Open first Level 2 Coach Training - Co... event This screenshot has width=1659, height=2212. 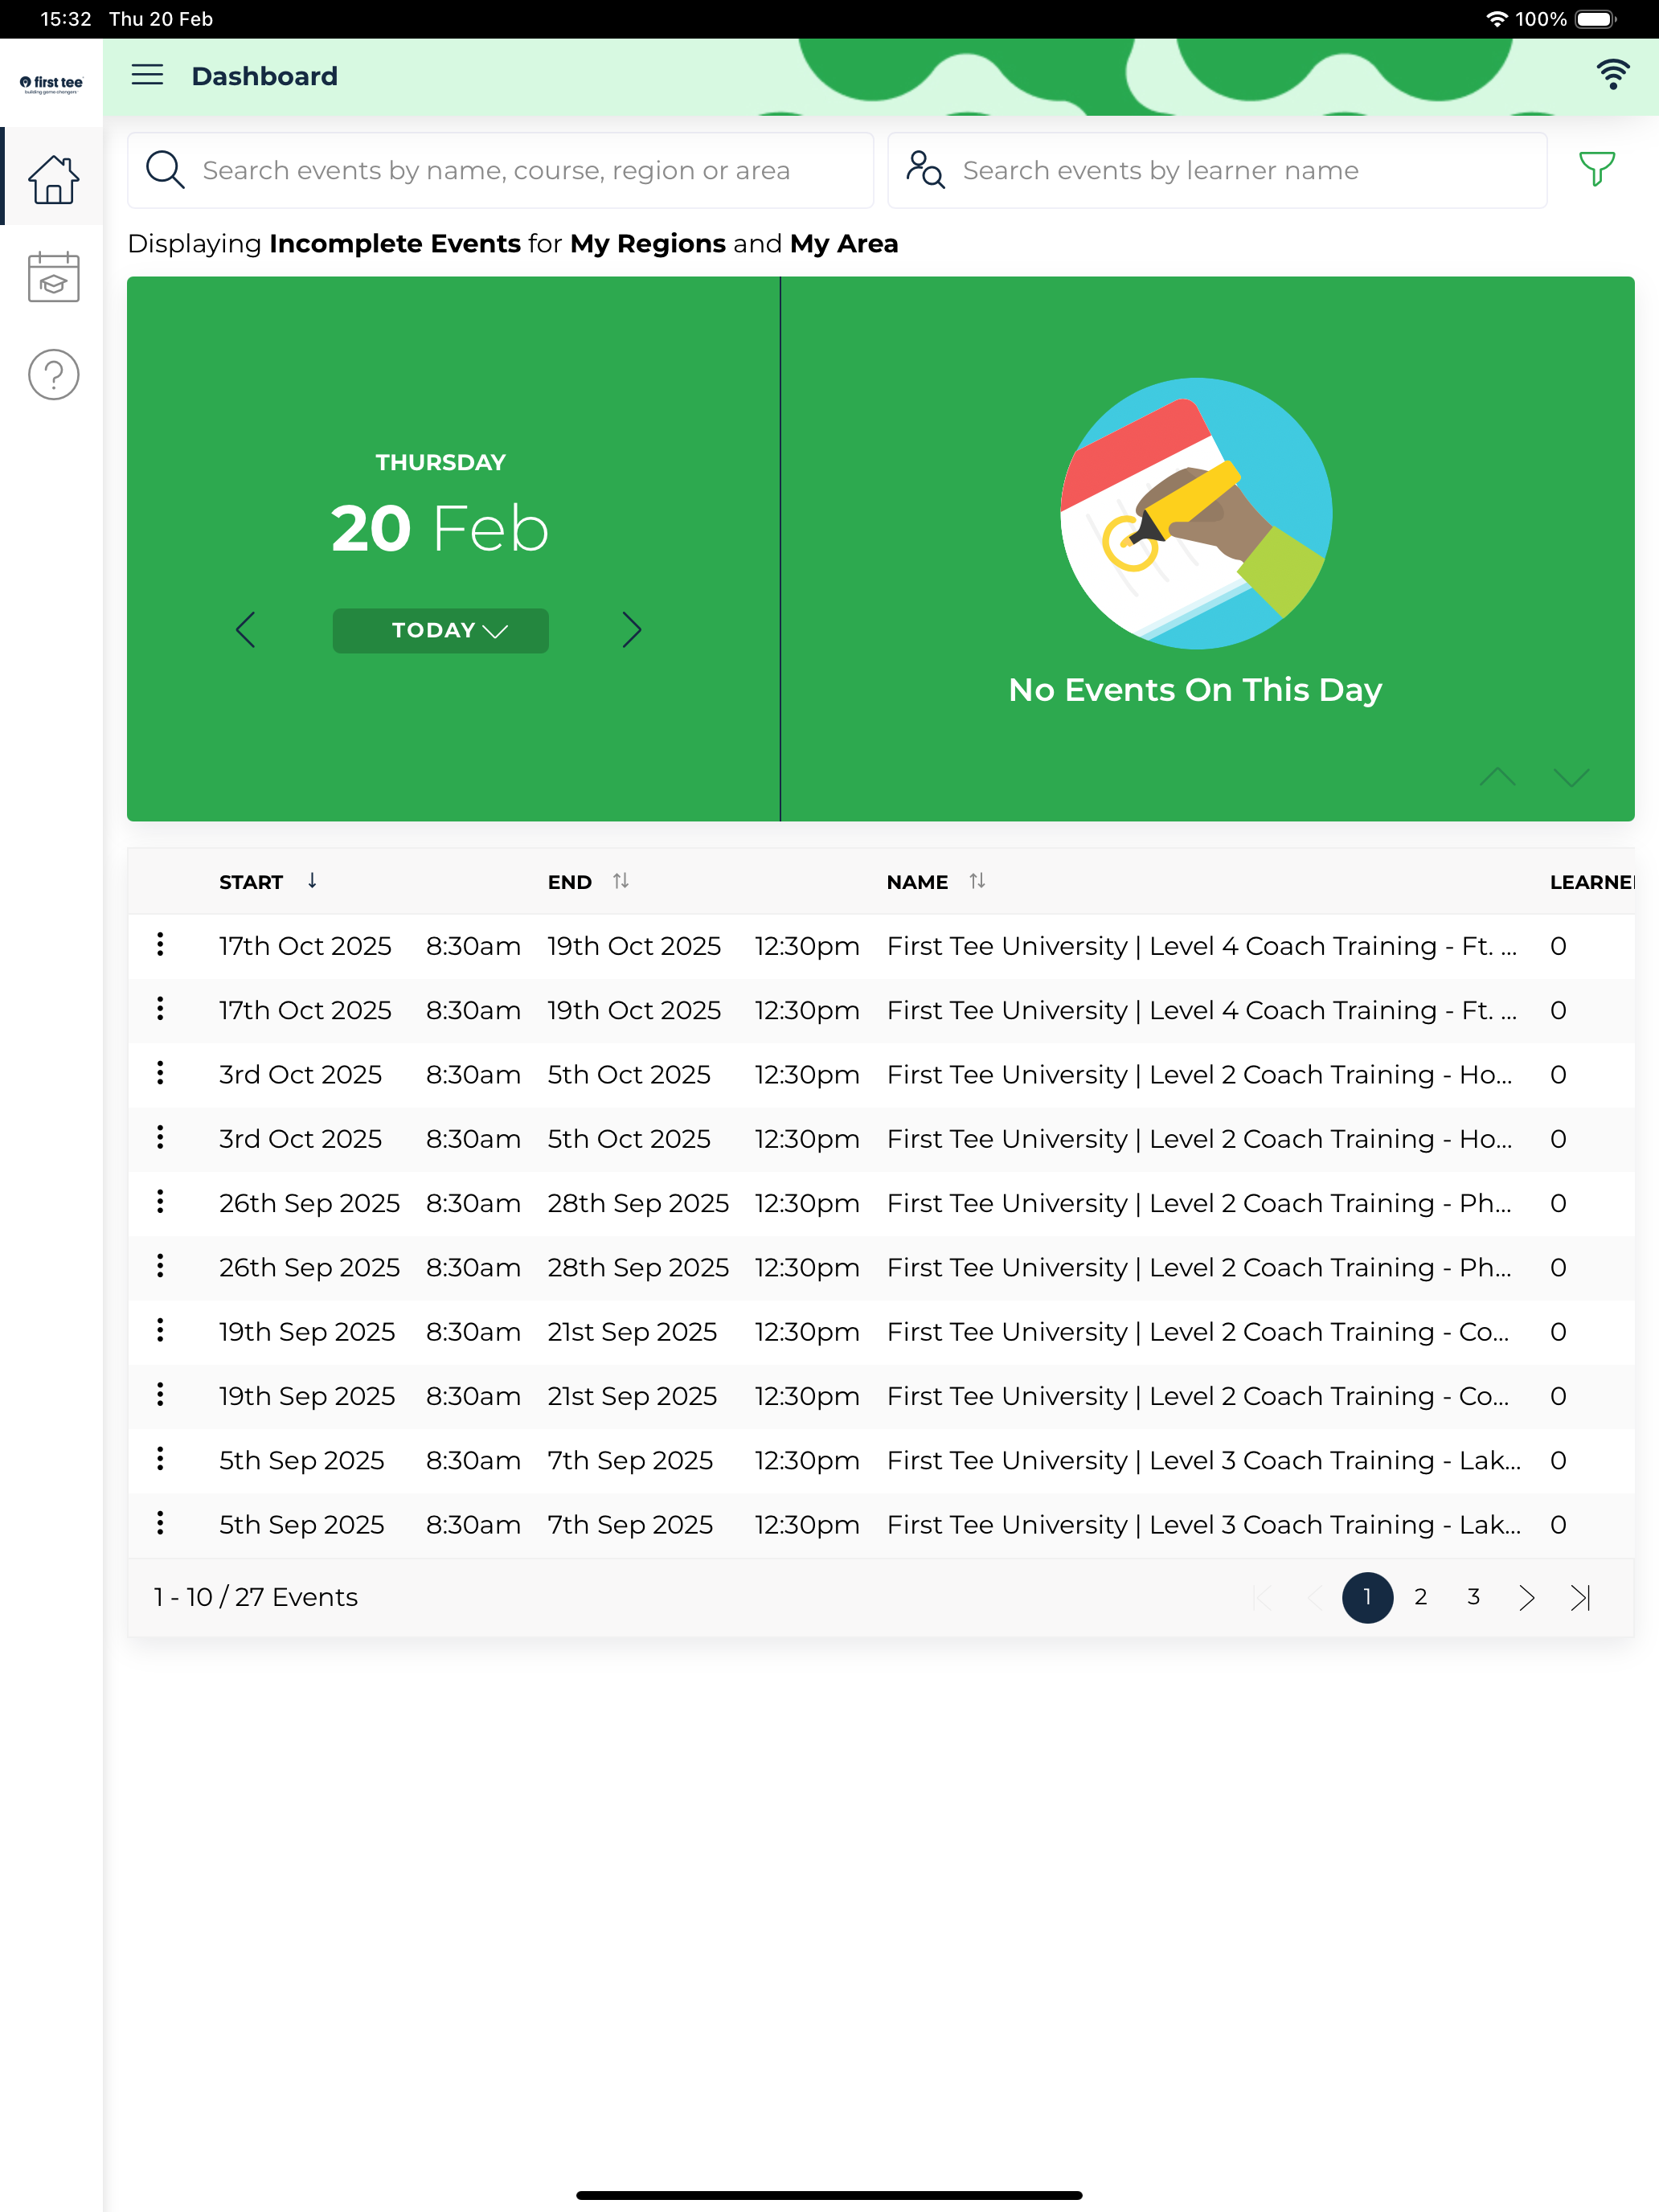pyautogui.click(x=1198, y=1332)
